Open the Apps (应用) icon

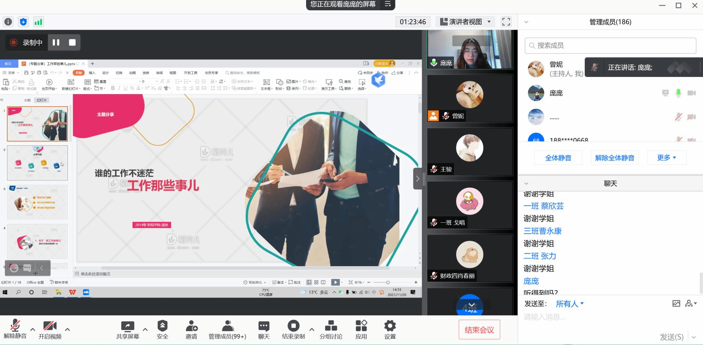click(x=361, y=326)
